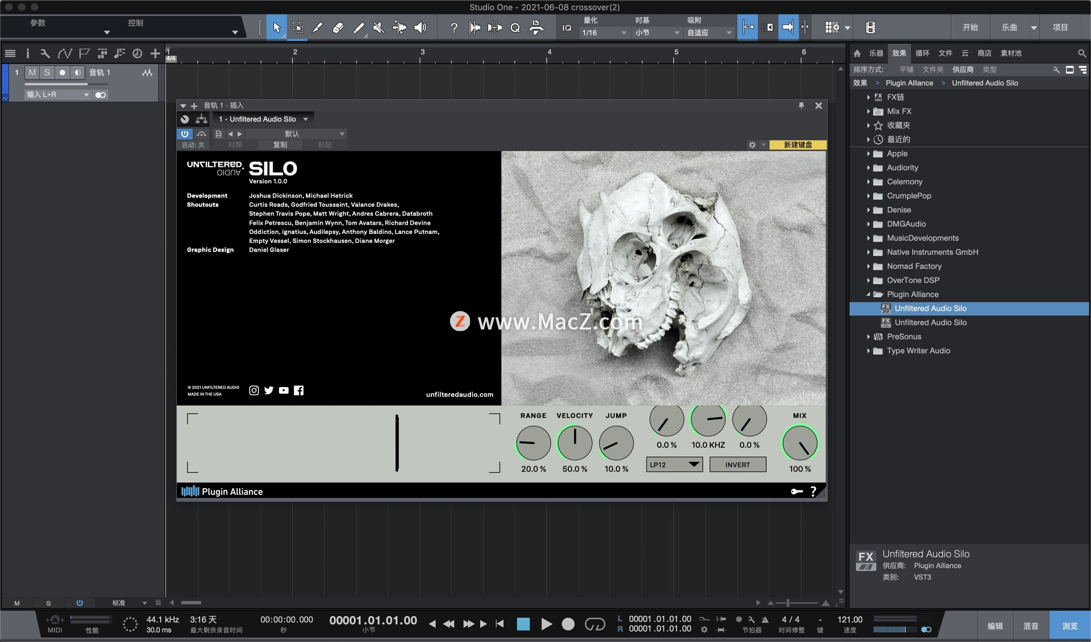The width and height of the screenshot is (1091, 642).
Task: Click the 开始 start page button
Action: tap(970, 27)
